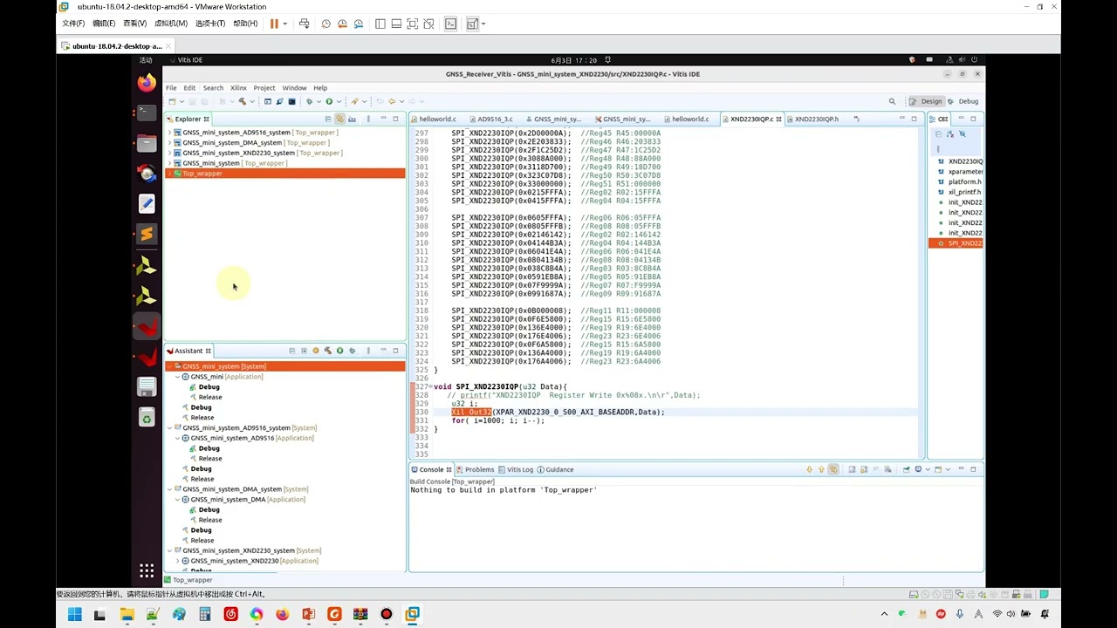Click the editor vertical scrollbar
1117x628 pixels.
click(921, 292)
